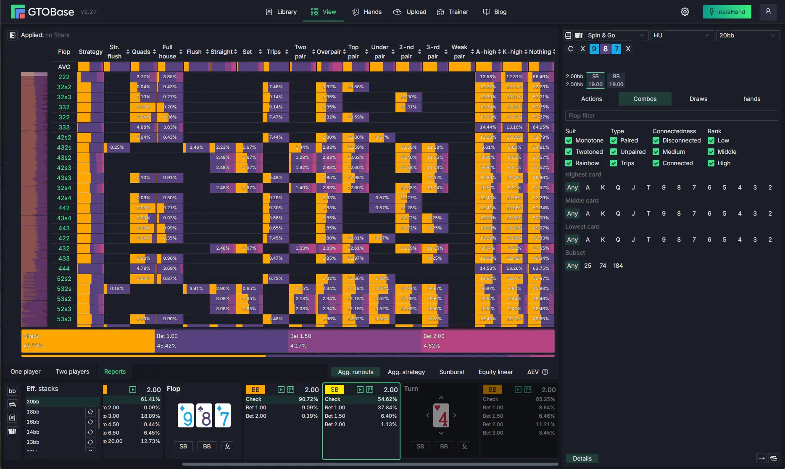
Task: Switch to the Actions tab
Action: [x=591, y=99]
